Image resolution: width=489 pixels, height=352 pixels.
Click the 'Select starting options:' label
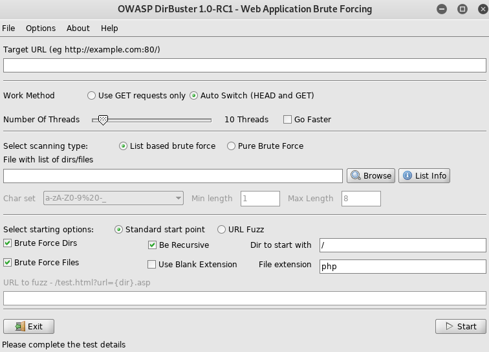pos(49,230)
